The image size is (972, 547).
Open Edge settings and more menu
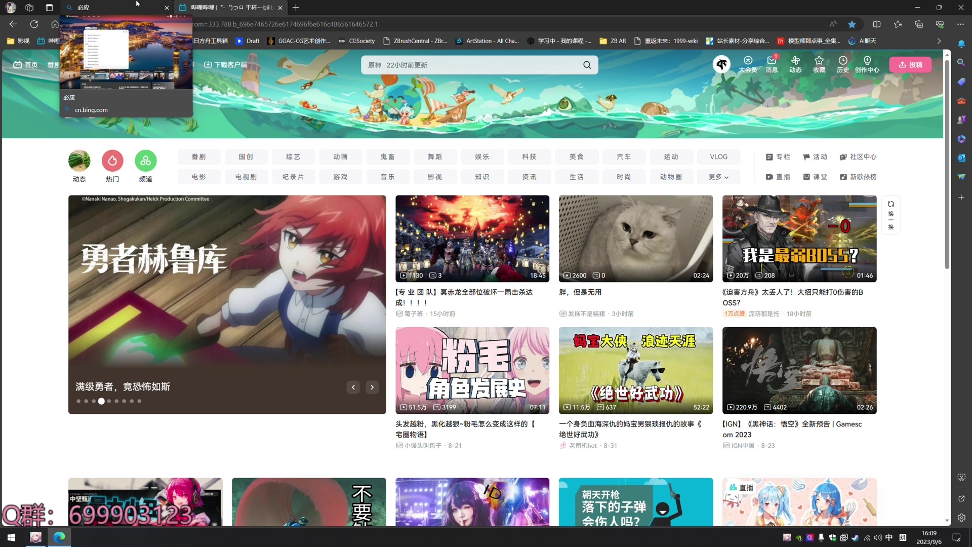[960, 24]
